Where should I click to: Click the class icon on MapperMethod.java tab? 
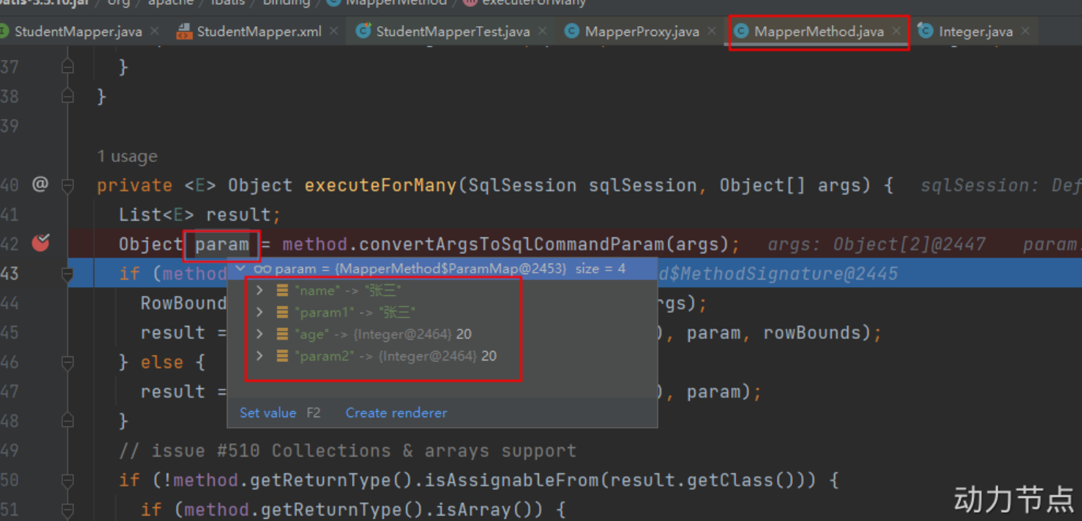point(741,31)
